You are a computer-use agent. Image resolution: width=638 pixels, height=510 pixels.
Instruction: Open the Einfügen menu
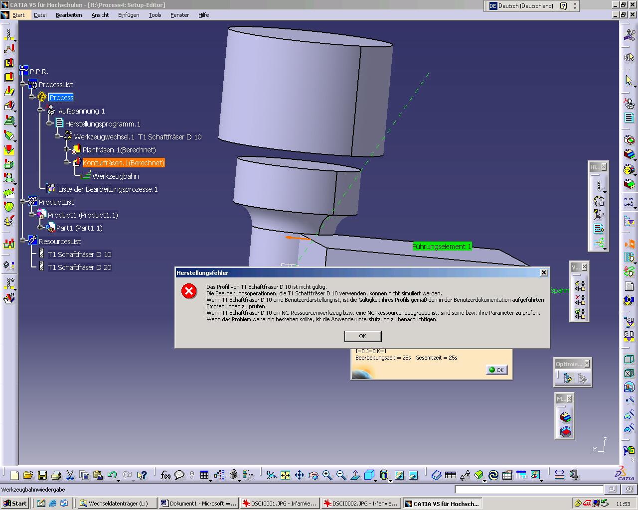pos(129,15)
